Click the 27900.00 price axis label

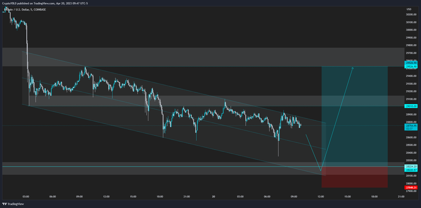point(411,191)
